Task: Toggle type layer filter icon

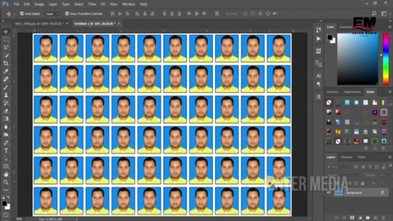Action: click(x=369, y=167)
